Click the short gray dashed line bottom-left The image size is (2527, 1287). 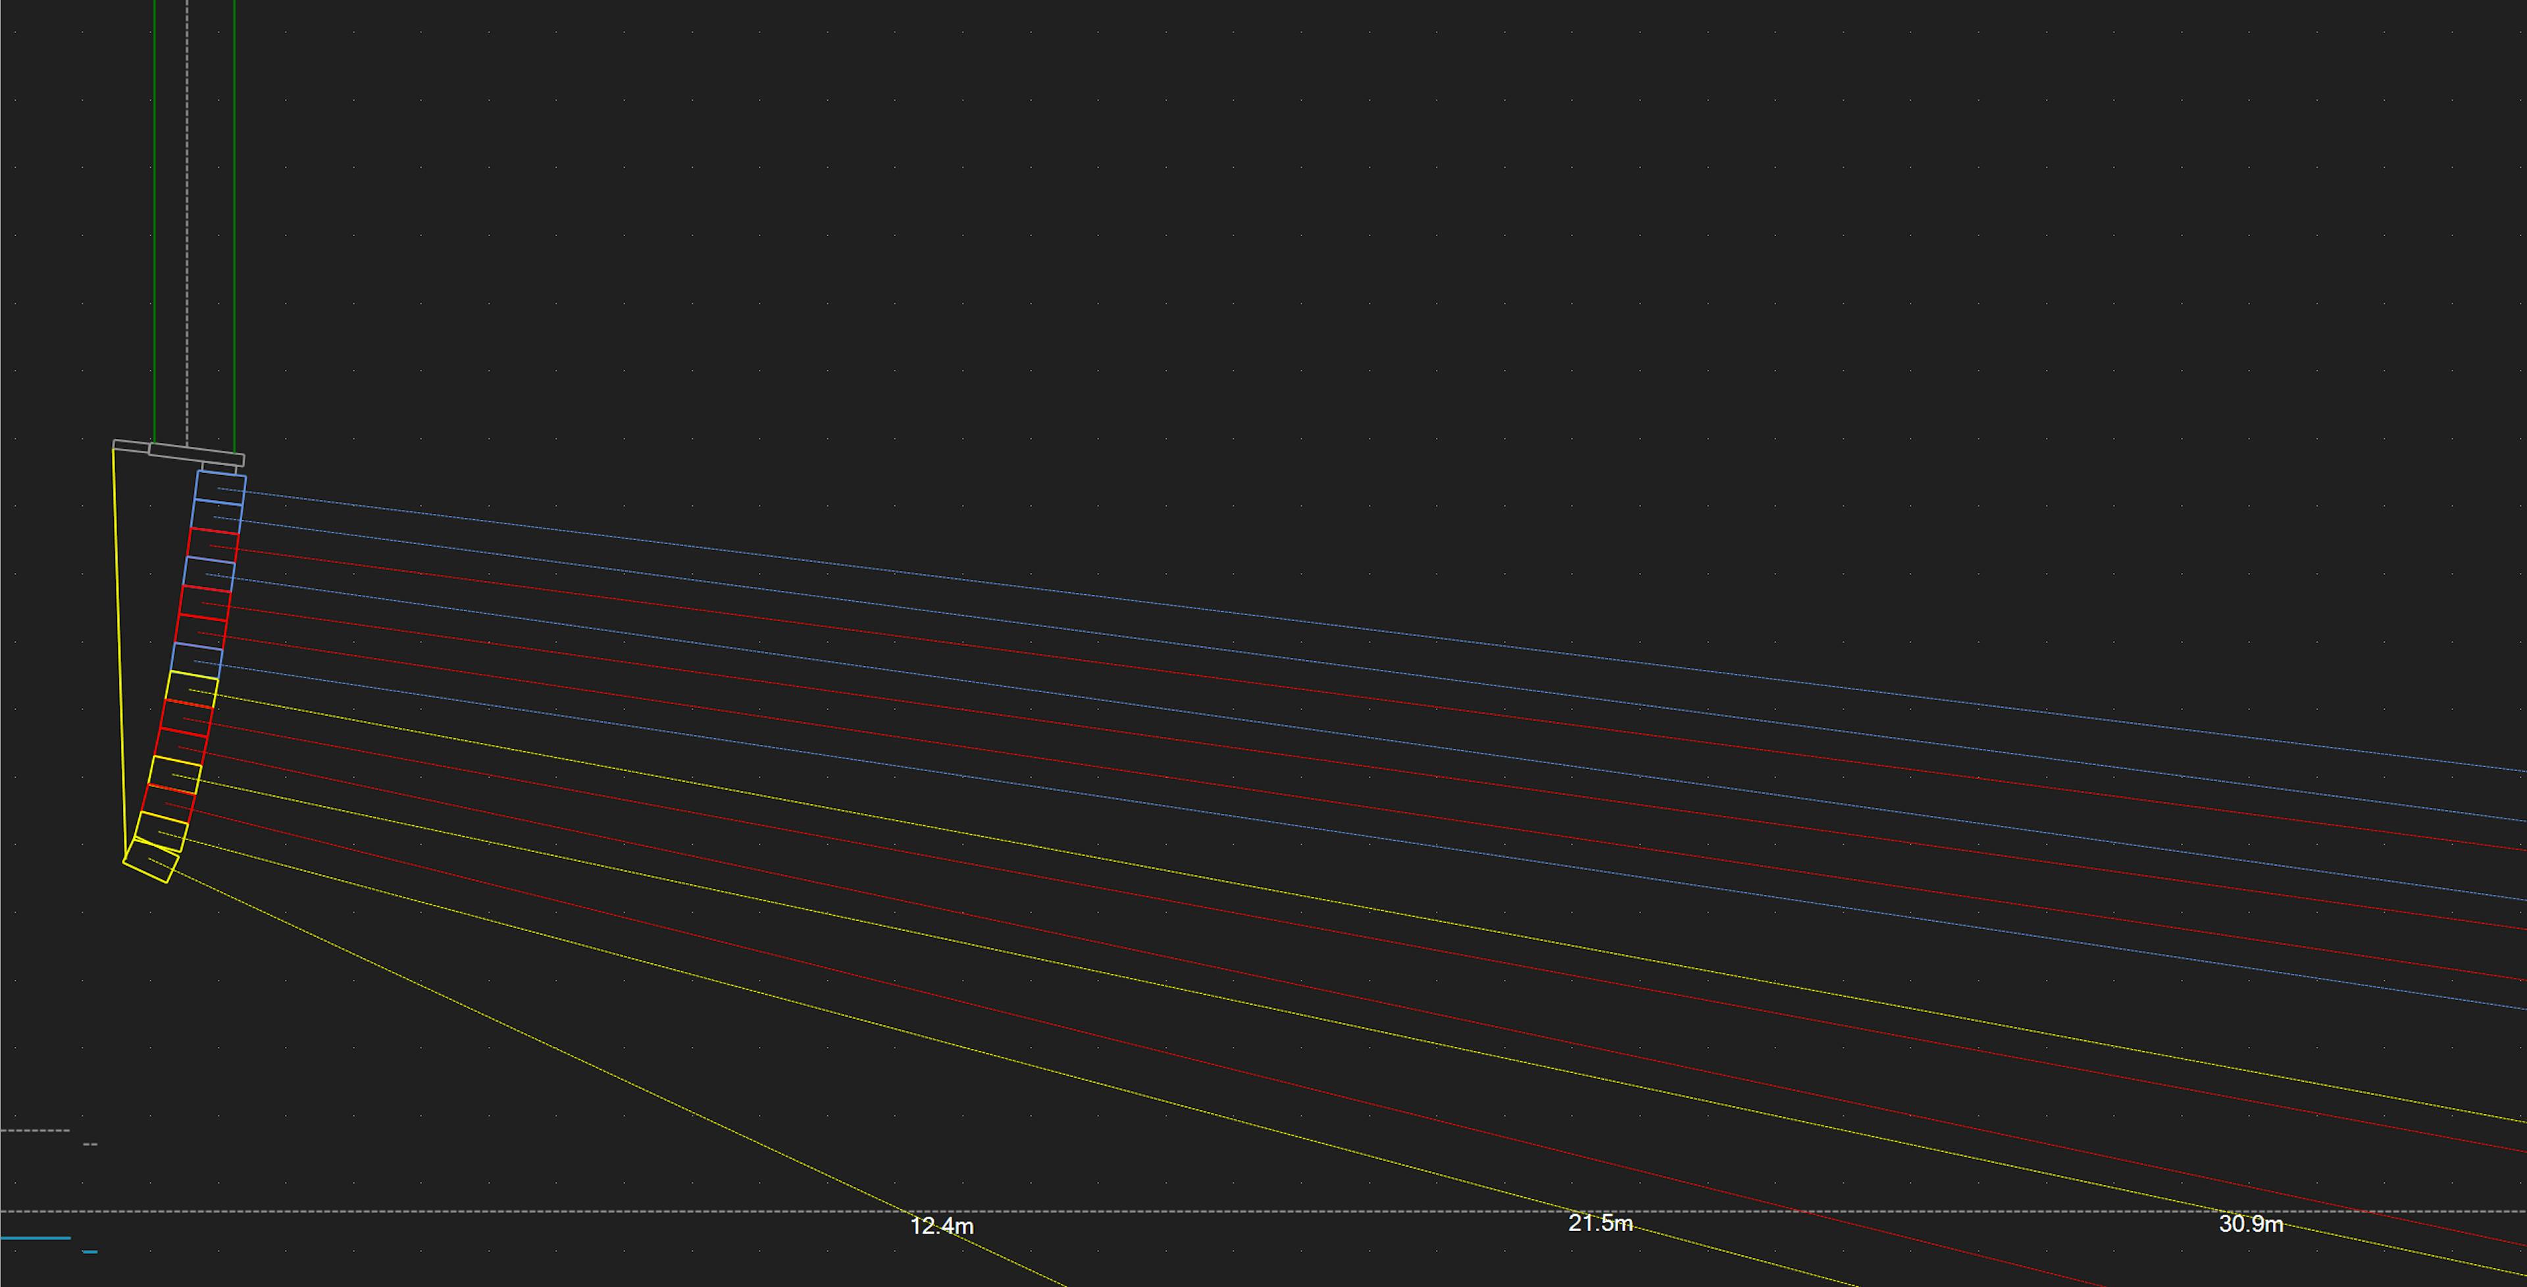[x=36, y=1131]
